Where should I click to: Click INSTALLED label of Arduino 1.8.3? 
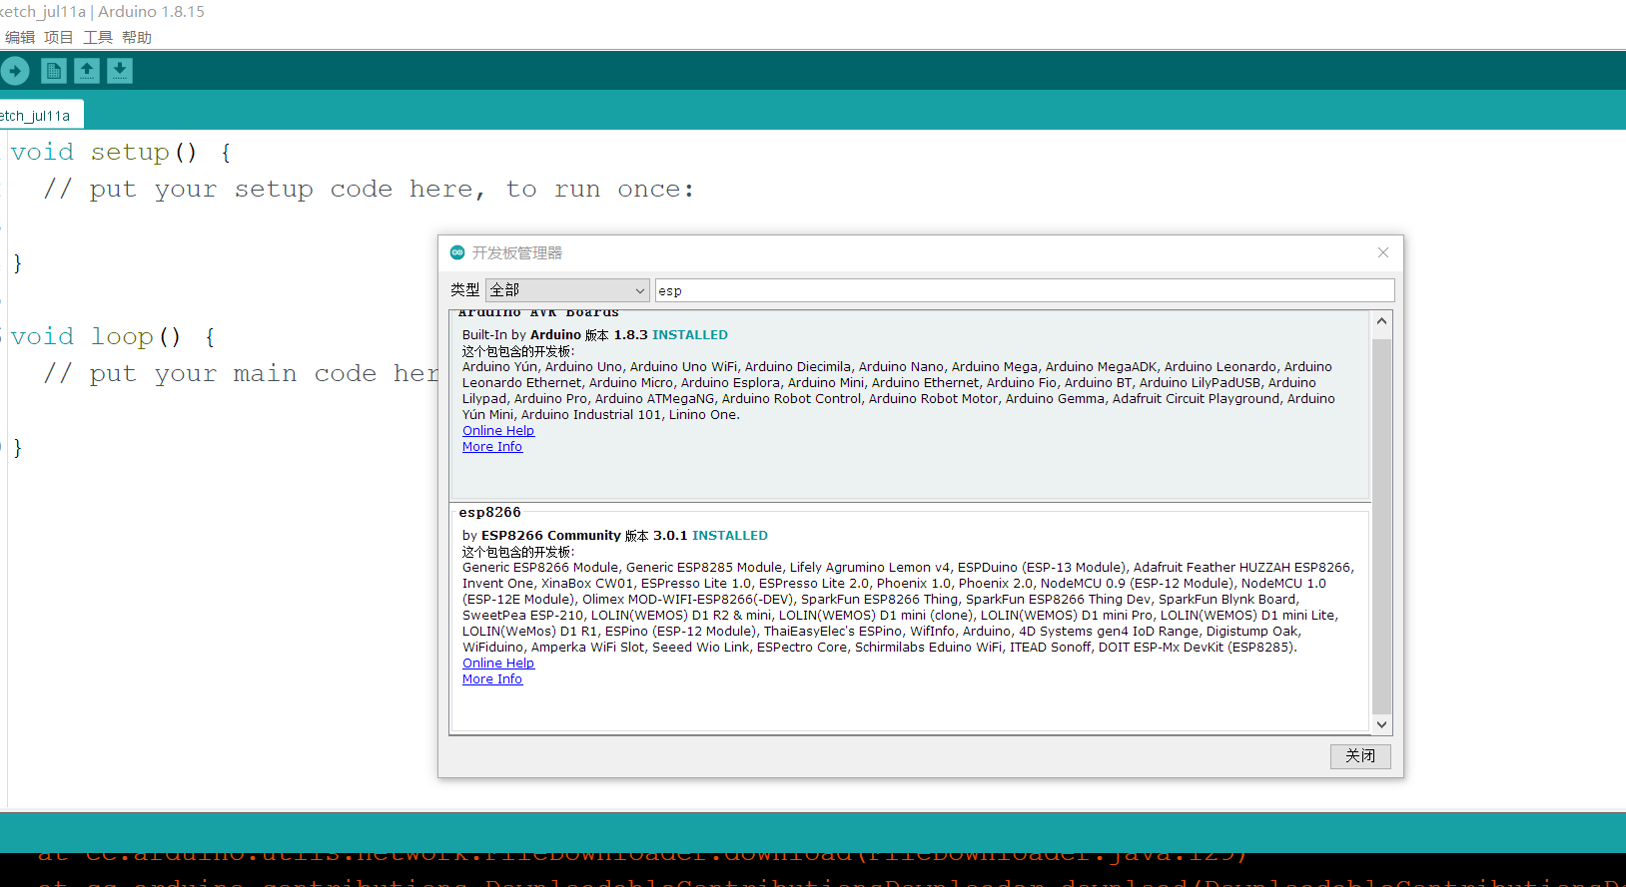690,335
